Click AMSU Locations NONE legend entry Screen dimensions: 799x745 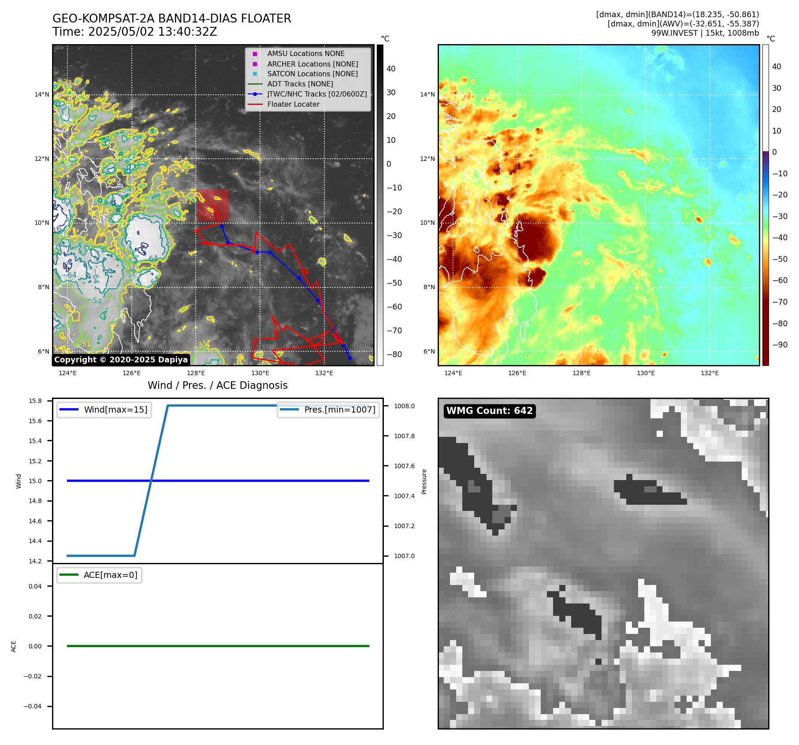306,54
